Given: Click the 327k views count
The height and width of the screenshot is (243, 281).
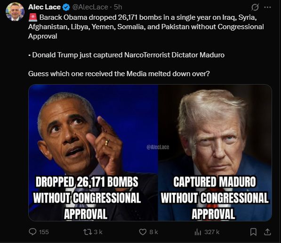Looking at the screenshot, I should (212, 232).
